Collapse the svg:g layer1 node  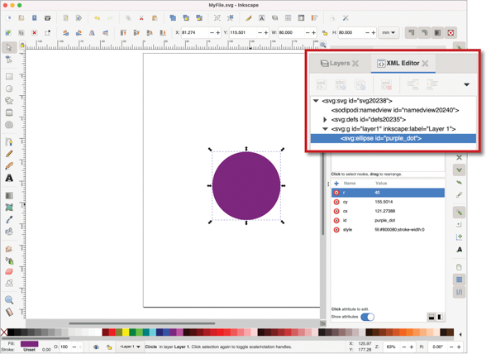pyautogui.click(x=325, y=129)
